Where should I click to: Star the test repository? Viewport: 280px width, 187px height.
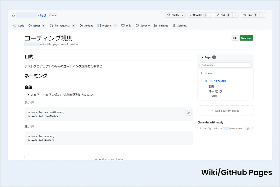250,15
